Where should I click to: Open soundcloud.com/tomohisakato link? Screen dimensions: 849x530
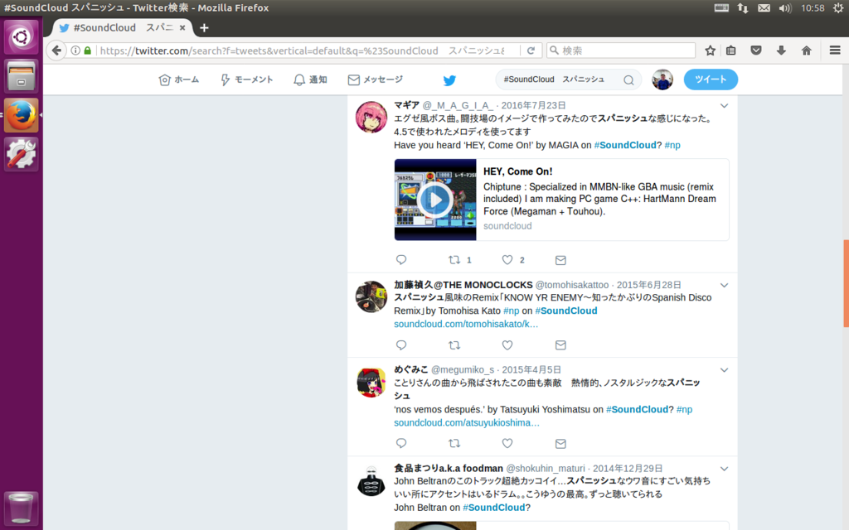(466, 324)
